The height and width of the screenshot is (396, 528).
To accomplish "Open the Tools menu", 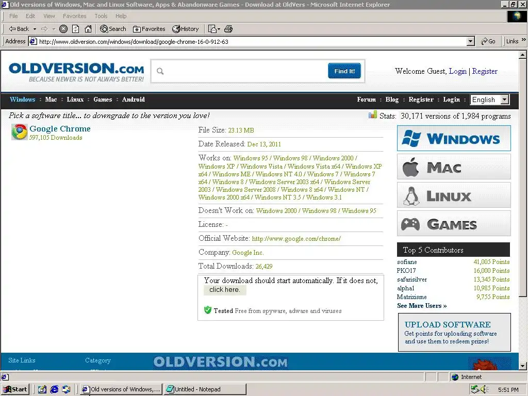I will click(x=101, y=16).
